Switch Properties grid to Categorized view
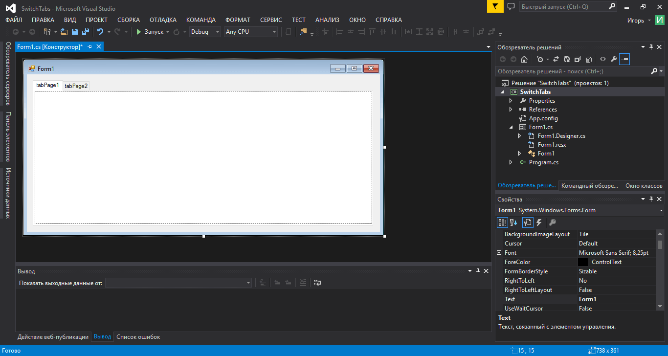The image size is (668, 356). click(502, 222)
